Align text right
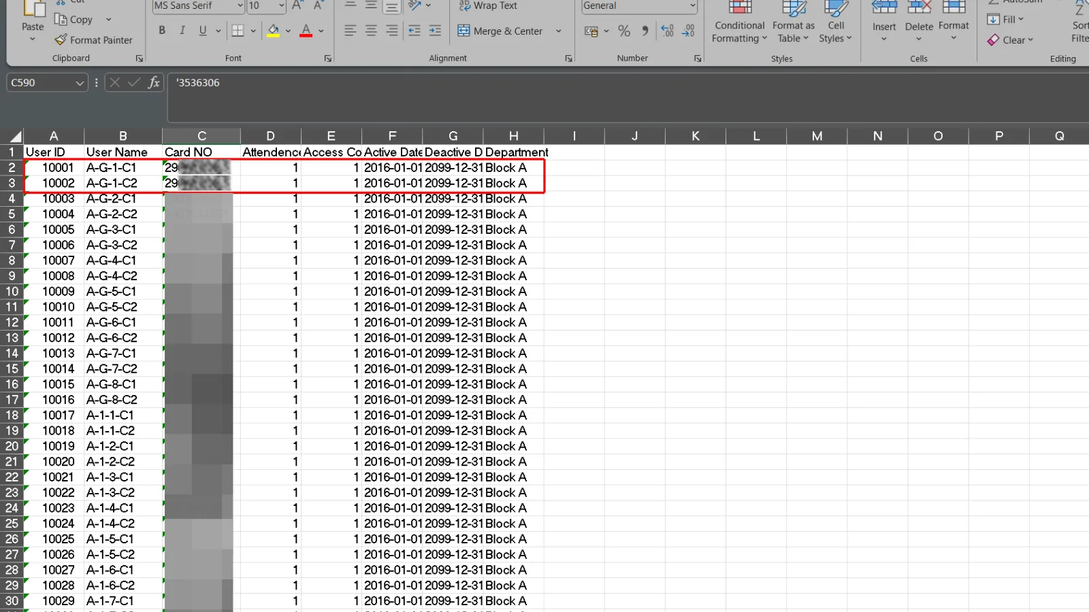 pos(392,31)
